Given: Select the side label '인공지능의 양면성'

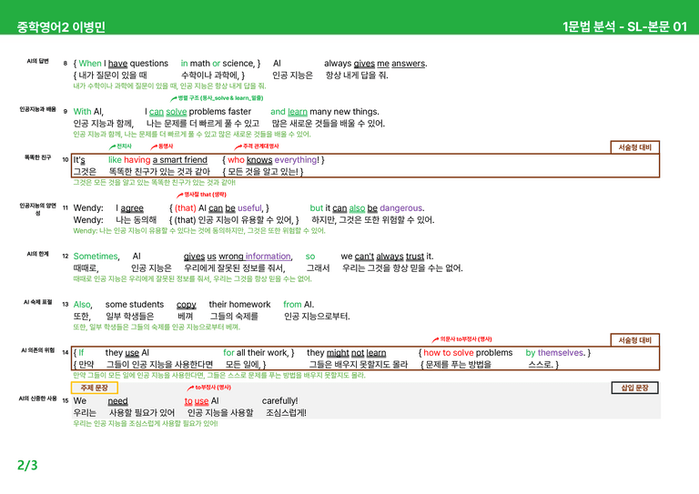Looking at the screenshot, I should (x=38, y=209).
